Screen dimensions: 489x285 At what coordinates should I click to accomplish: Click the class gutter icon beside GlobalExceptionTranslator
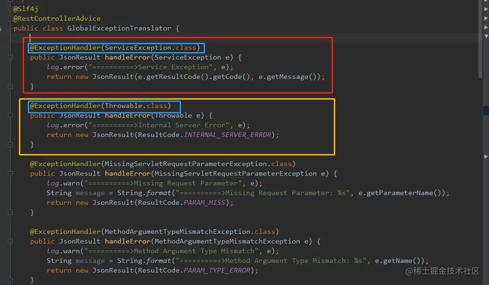[0, 29]
